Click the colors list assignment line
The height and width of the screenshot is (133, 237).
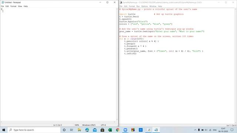[146, 24]
